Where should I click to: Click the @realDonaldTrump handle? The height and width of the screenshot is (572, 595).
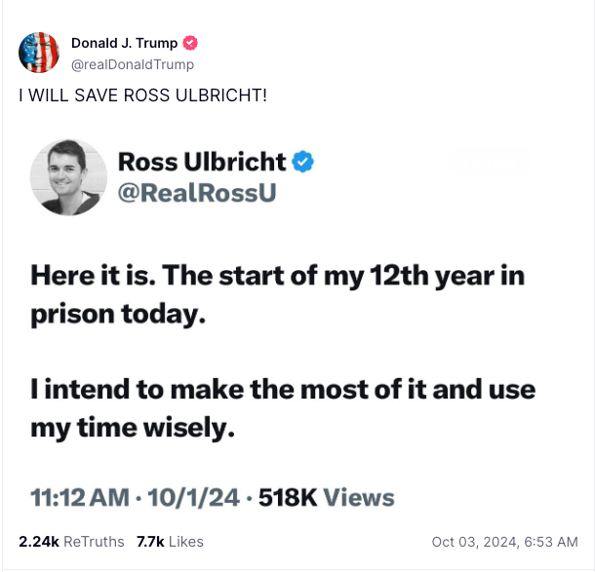[x=133, y=64]
